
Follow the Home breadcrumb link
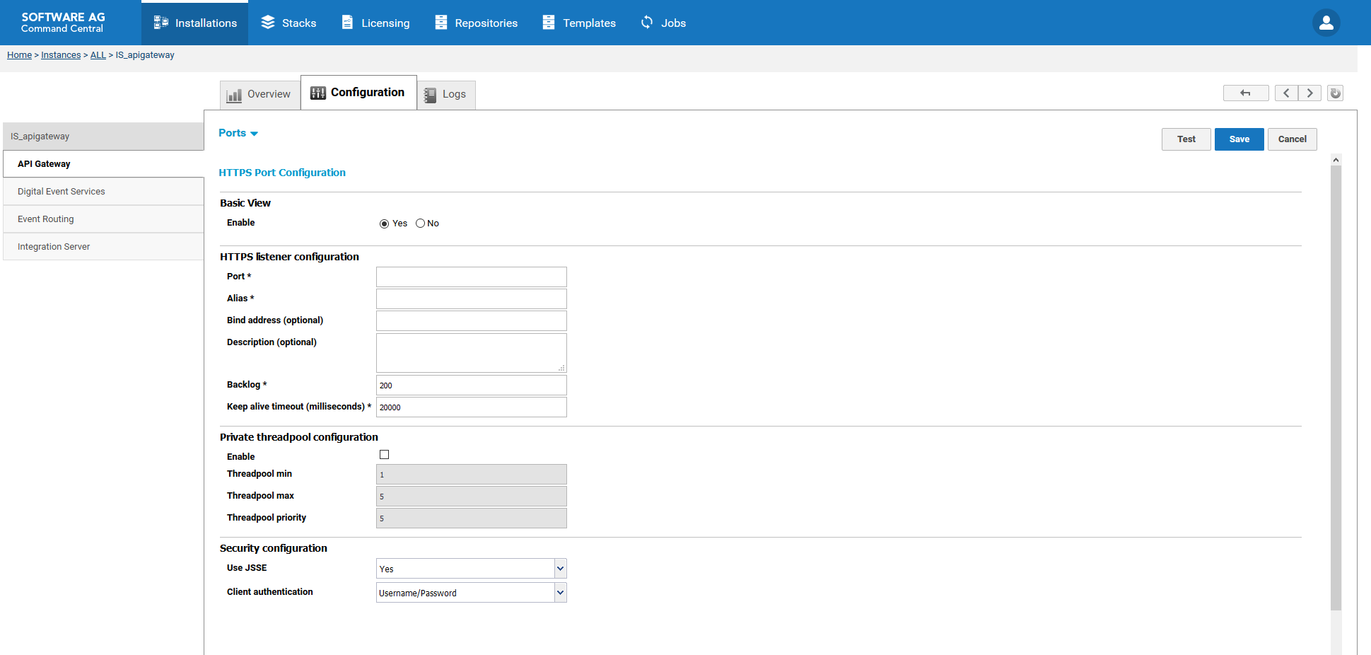pyautogui.click(x=19, y=55)
